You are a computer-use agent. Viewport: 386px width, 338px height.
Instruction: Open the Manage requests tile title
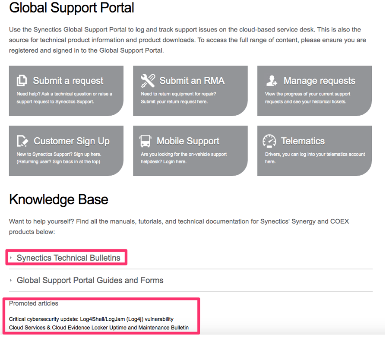(320, 81)
